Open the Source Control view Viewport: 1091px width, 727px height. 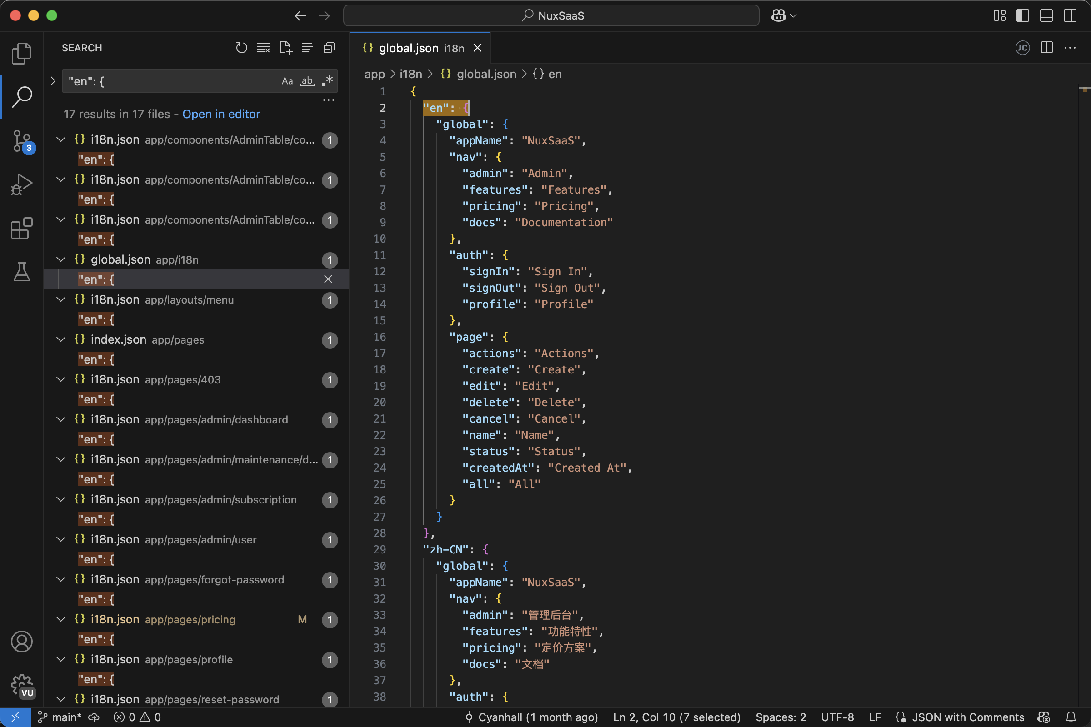21,141
